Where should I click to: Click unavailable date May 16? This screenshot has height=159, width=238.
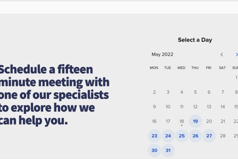154,121
